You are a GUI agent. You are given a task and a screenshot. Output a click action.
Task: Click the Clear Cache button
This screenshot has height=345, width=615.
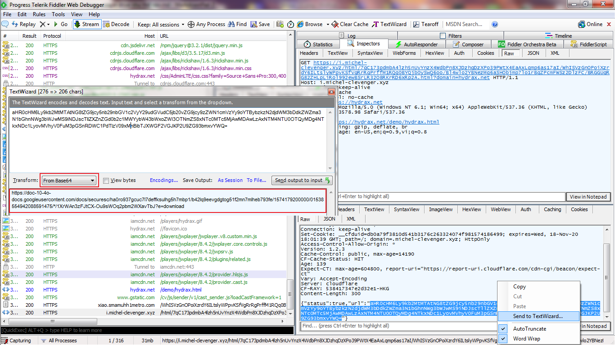coord(350,24)
